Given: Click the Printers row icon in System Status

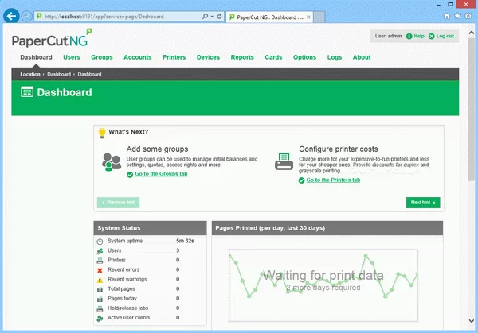Looking at the screenshot, I should [100, 261].
